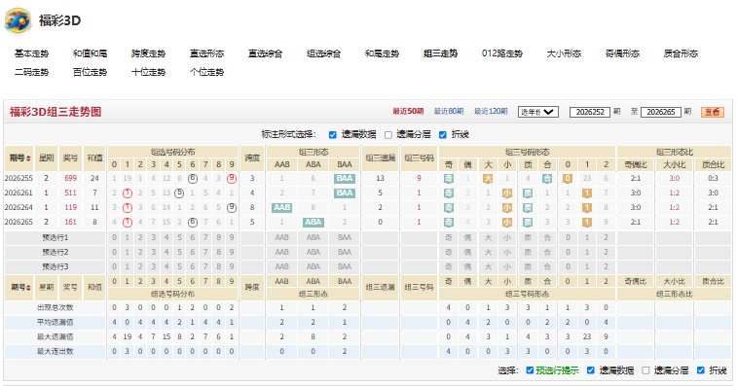Image resolution: width=737 pixels, height=386 pixels.
Task: Click circled number 5 in row 2026261
Action: (x=179, y=193)
